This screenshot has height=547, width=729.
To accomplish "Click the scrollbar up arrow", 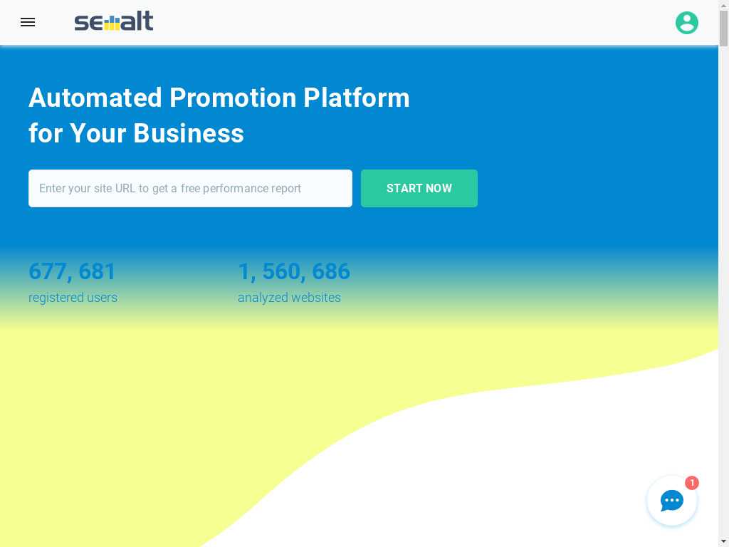I will tap(723, 4).
